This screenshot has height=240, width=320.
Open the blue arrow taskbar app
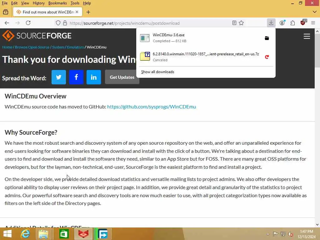point(102,234)
